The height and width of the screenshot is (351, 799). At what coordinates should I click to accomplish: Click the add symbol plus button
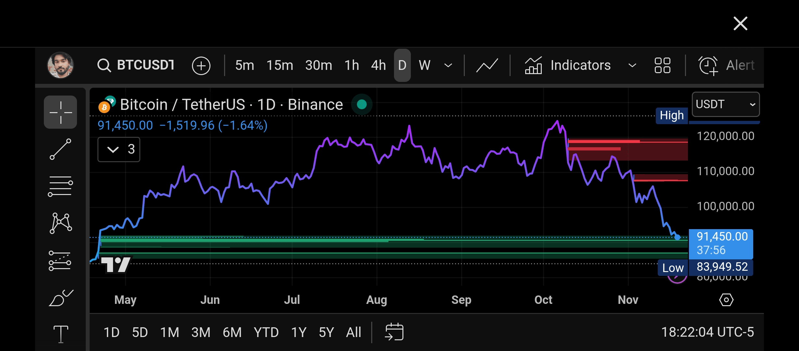tap(201, 66)
